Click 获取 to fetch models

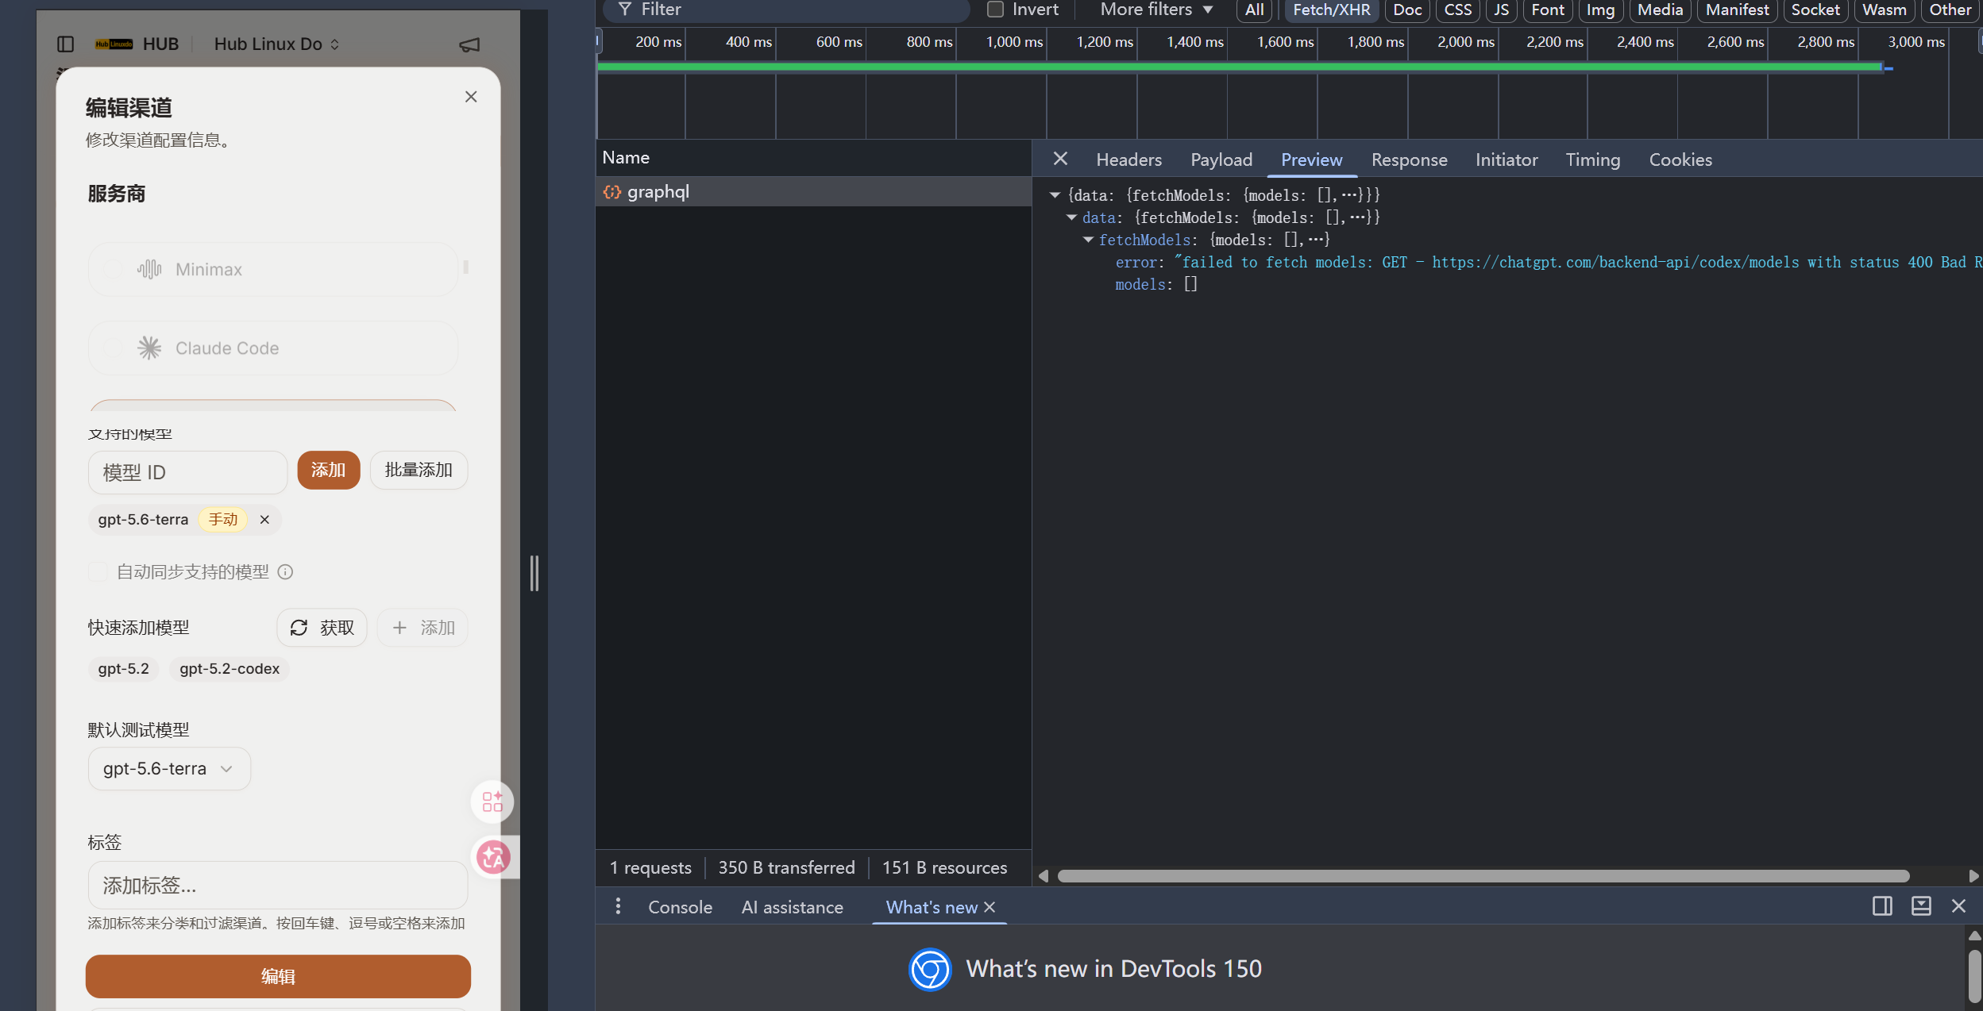322,628
